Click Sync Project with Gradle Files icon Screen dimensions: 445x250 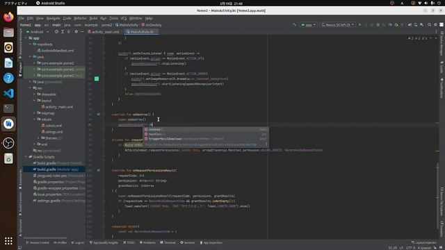click(410, 25)
